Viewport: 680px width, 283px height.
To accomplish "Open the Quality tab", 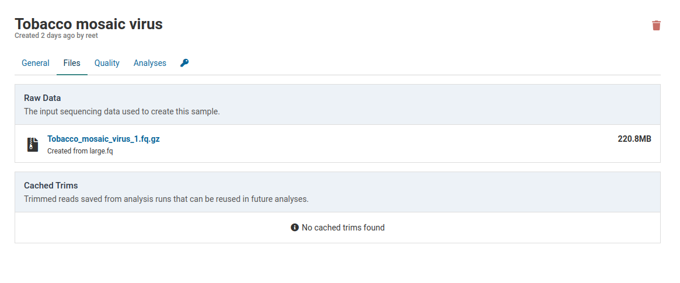I will click(107, 63).
